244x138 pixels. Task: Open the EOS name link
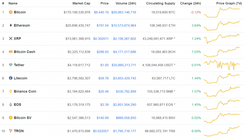point(17,104)
